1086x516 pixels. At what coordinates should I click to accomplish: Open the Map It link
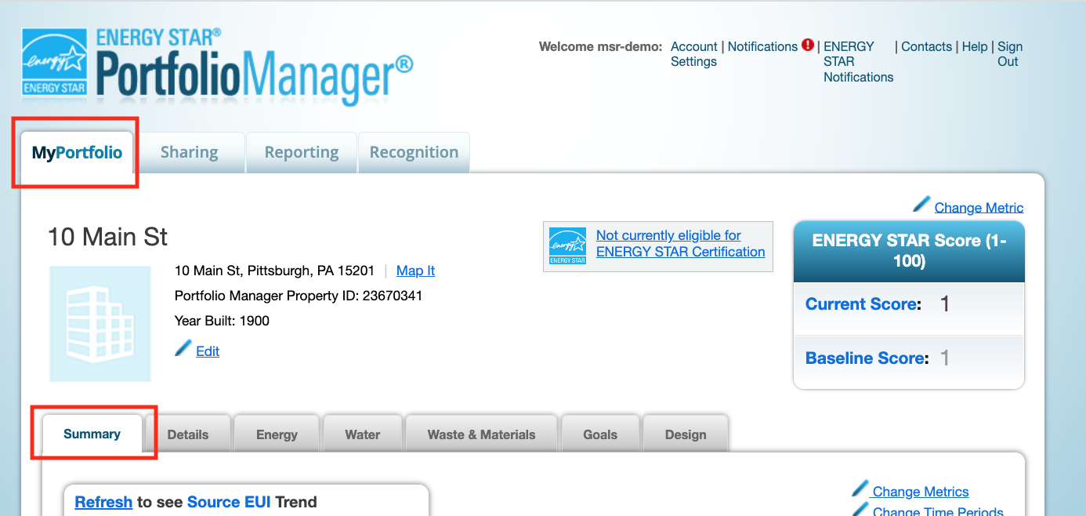[415, 271]
